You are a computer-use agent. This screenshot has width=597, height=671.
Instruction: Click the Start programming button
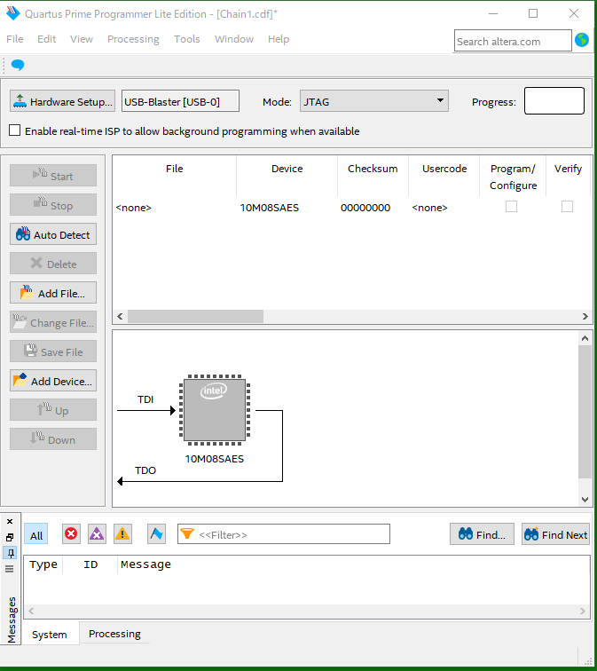pyautogui.click(x=53, y=176)
